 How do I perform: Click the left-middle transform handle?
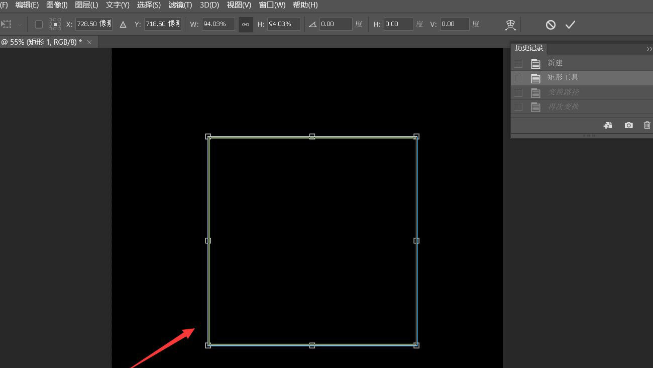pos(208,240)
